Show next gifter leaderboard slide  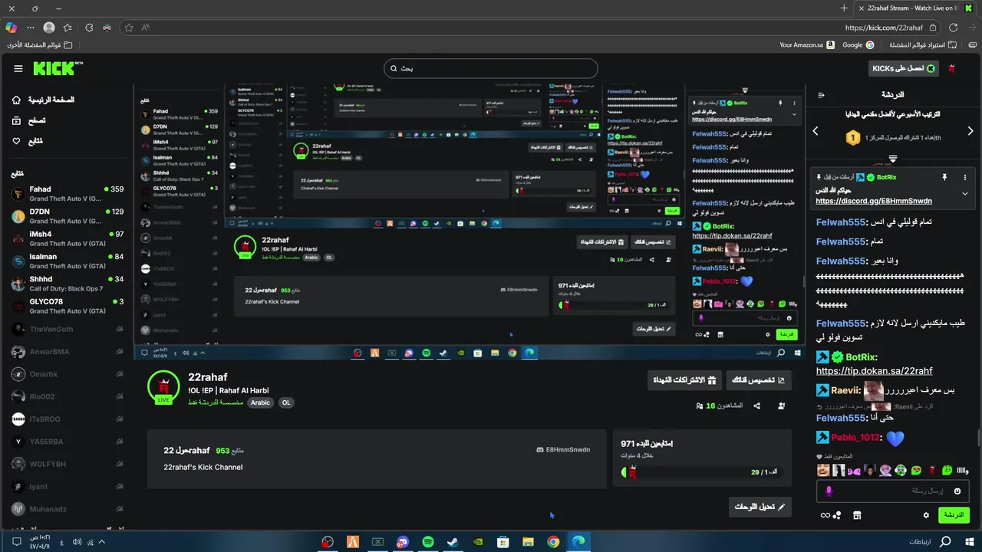[970, 131]
